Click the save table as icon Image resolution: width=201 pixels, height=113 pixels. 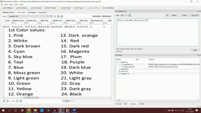point(58,16)
